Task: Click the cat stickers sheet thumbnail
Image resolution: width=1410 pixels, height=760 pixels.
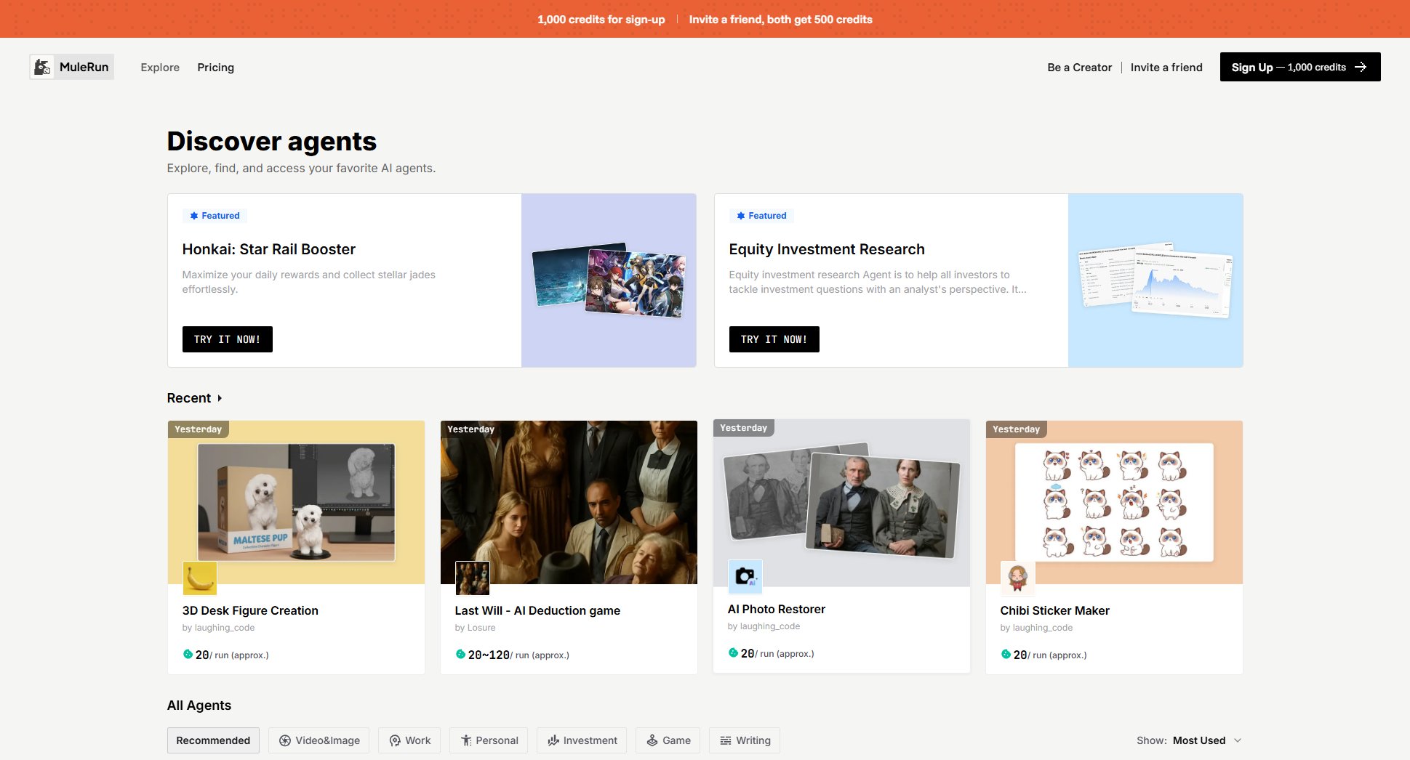Action: point(1114,502)
